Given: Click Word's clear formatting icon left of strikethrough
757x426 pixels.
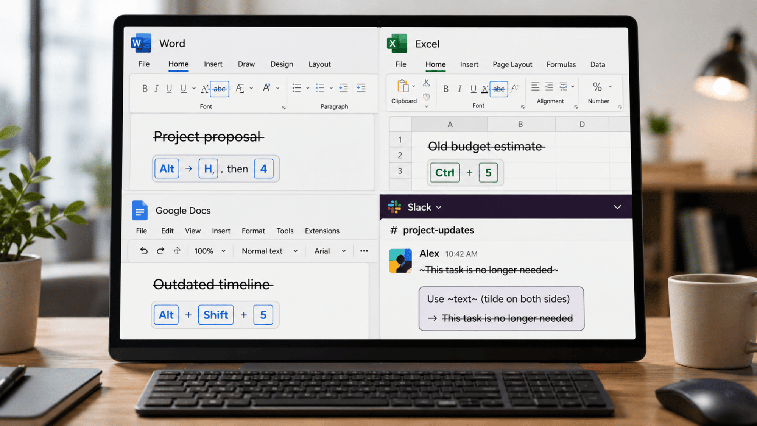Looking at the screenshot, I should 205,89.
